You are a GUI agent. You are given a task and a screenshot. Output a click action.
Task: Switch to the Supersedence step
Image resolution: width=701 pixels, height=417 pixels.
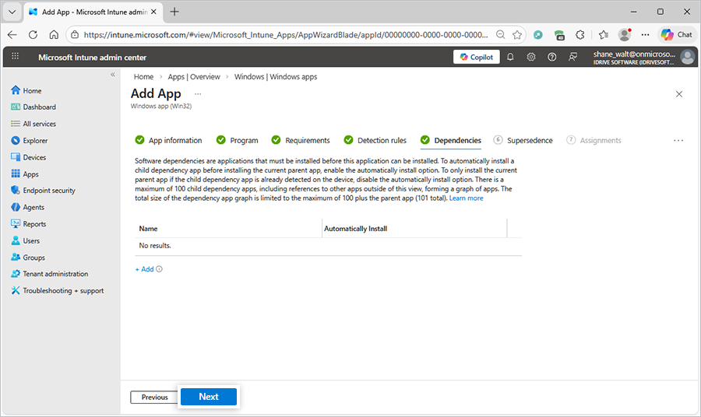tap(529, 141)
